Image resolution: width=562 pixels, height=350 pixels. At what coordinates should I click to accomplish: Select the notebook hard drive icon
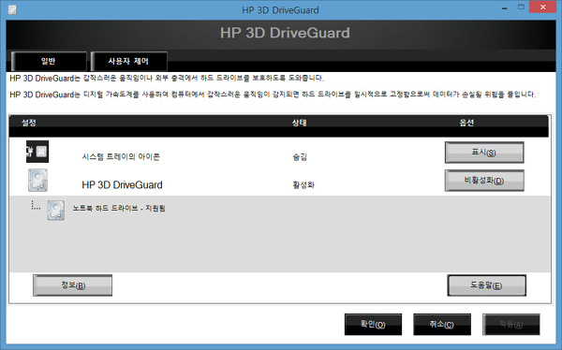point(56,210)
